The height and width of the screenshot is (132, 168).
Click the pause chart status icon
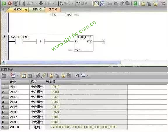30,75
